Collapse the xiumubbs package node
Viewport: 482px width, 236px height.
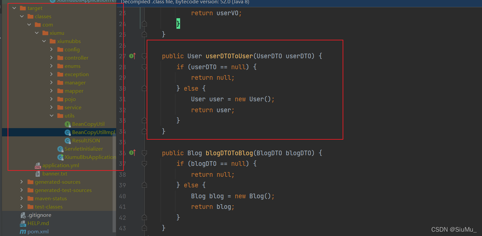(x=44, y=41)
